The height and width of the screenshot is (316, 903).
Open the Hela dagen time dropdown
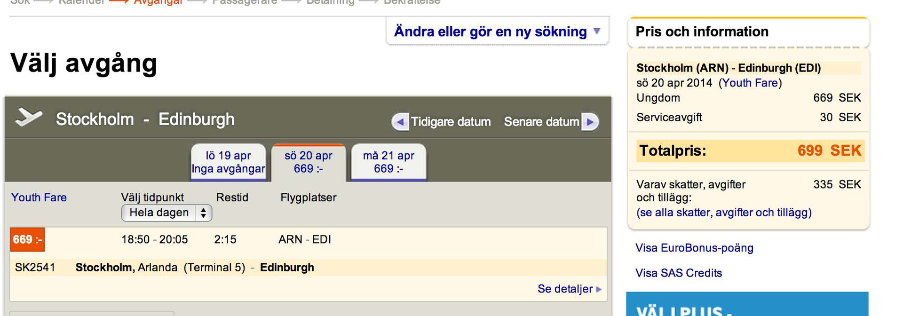click(x=166, y=213)
